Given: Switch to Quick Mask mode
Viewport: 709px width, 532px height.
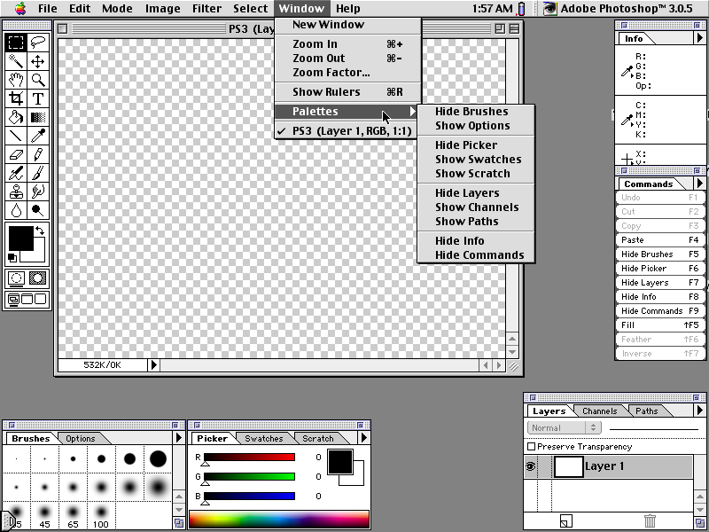Looking at the screenshot, I should pyautogui.click(x=38, y=278).
